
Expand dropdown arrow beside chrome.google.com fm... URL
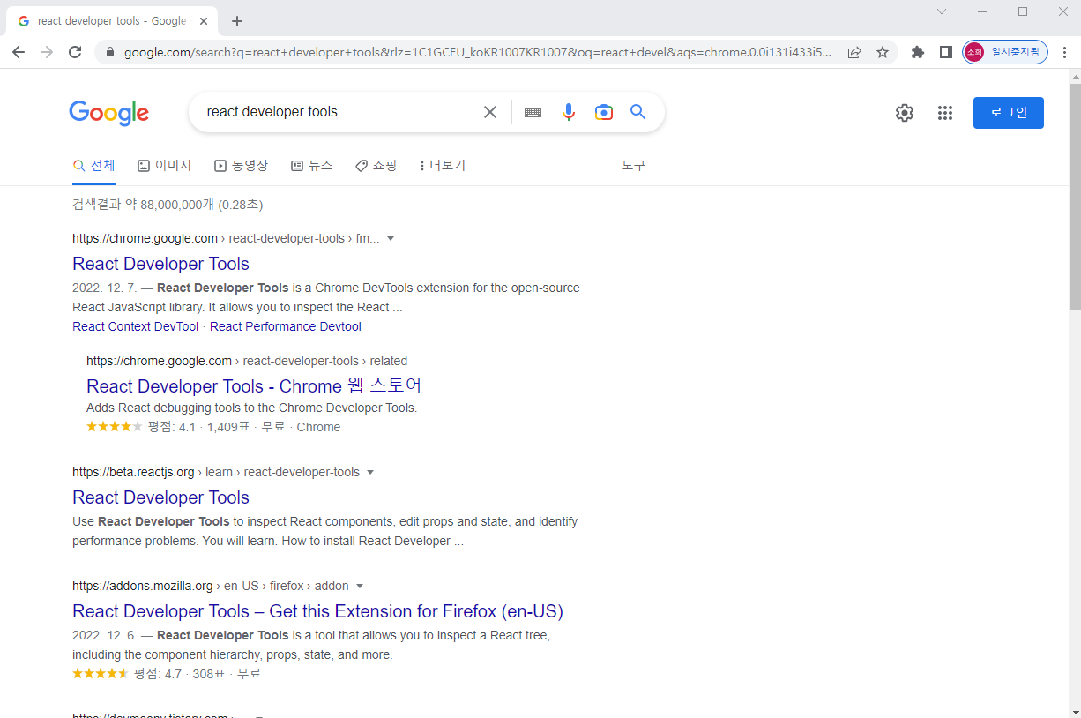391,238
